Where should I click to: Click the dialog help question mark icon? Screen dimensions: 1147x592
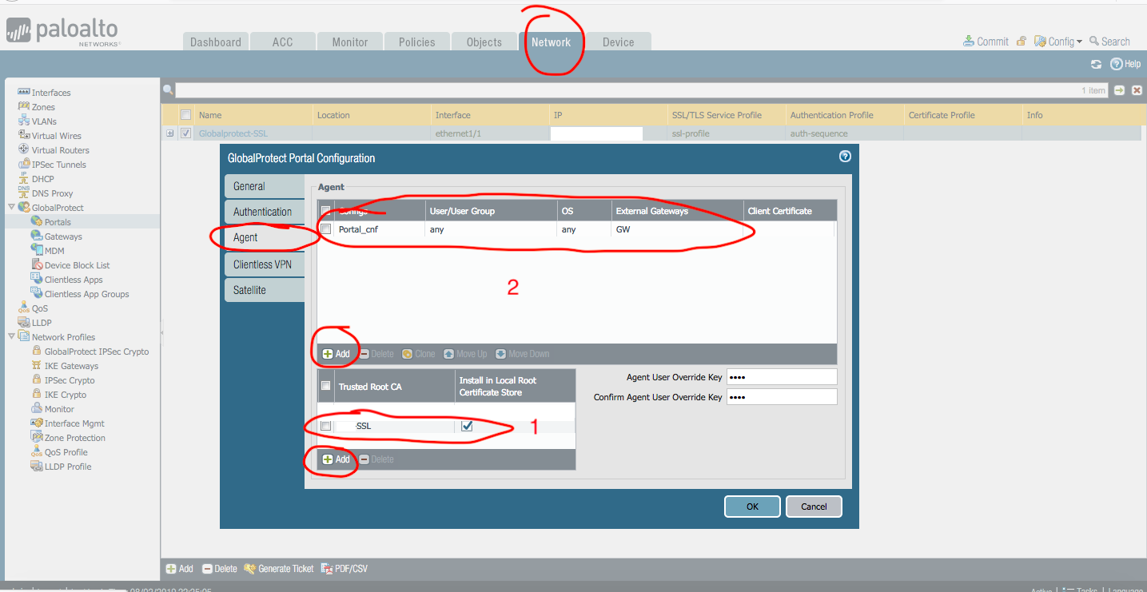845,157
